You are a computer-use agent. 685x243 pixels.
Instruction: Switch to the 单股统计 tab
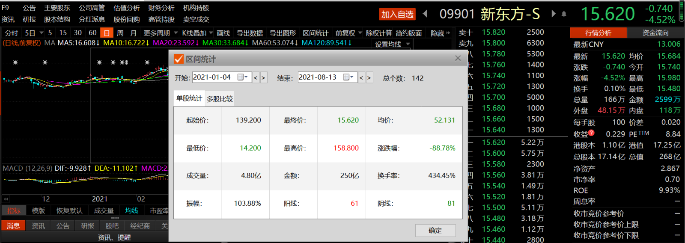click(189, 98)
